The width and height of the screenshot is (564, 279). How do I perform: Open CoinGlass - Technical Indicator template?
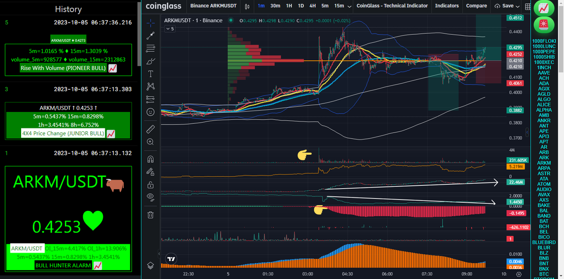point(392,6)
